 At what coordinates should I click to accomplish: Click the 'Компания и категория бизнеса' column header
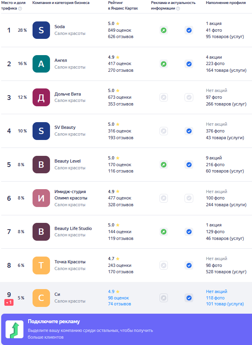61,3
